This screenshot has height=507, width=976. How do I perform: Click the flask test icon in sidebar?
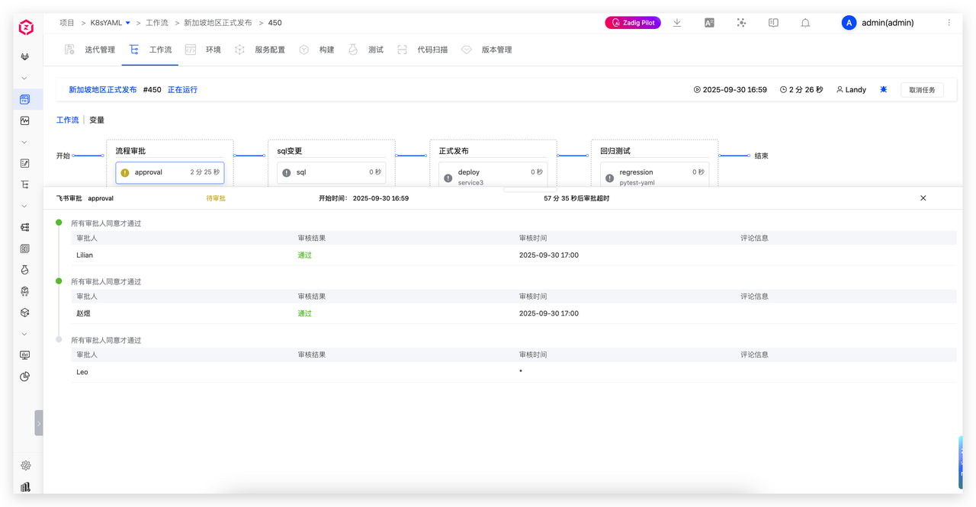click(x=25, y=270)
